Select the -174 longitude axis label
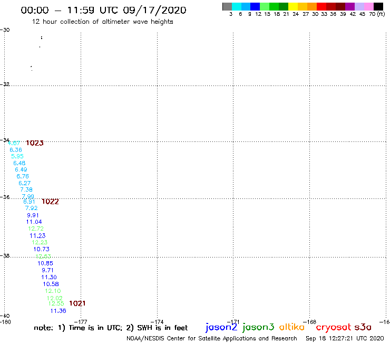 tap(157, 322)
